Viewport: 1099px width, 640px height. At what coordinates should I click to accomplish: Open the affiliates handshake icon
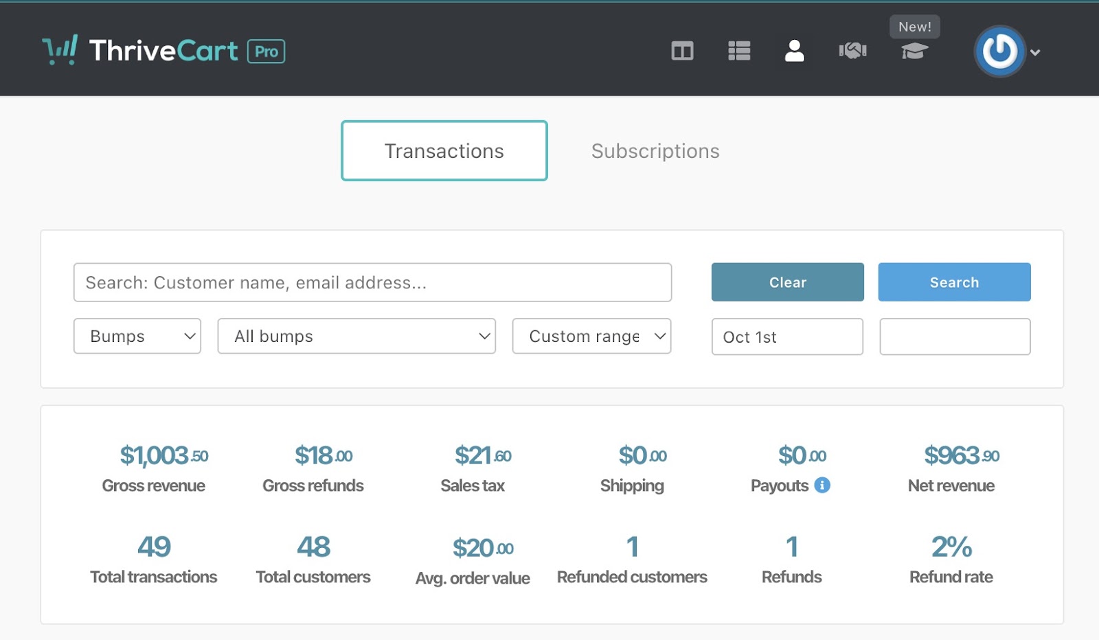click(852, 51)
